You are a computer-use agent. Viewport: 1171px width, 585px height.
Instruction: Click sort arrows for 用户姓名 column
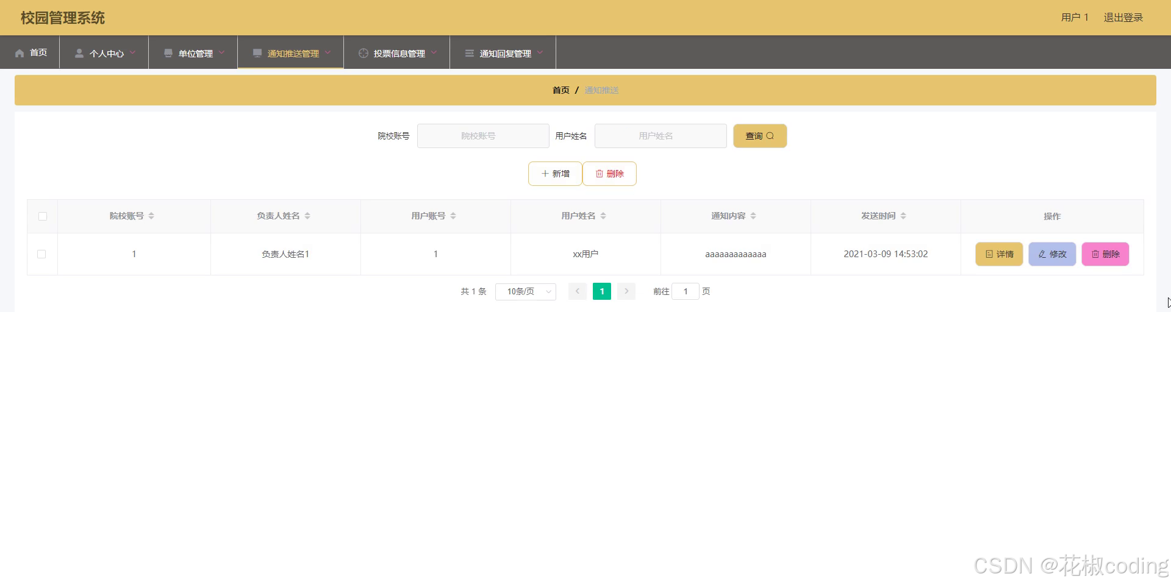pos(603,216)
